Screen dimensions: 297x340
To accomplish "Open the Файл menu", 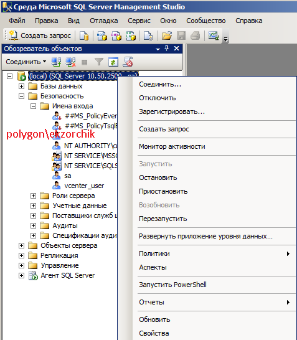I will (17, 21).
